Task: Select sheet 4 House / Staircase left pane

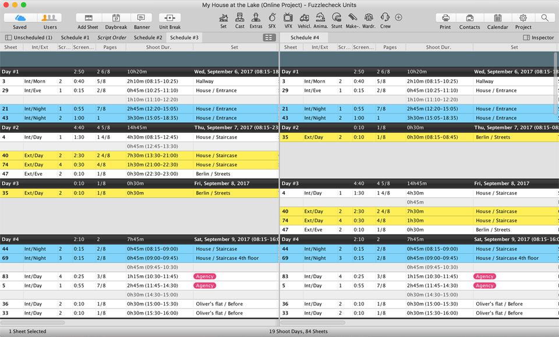Action: [x=139, y=137]
